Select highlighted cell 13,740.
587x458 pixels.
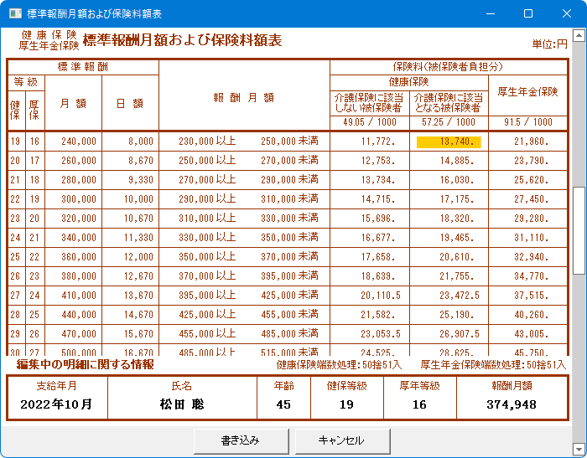[x=449, y=142]
